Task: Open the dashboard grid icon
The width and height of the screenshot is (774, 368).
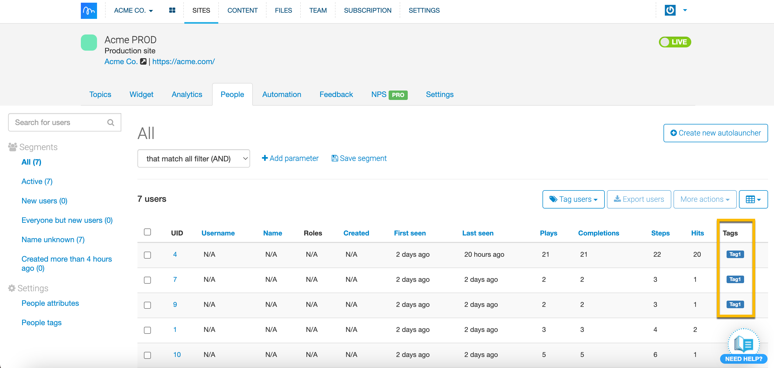Action: pyautogui.click(x=172, y=11)
